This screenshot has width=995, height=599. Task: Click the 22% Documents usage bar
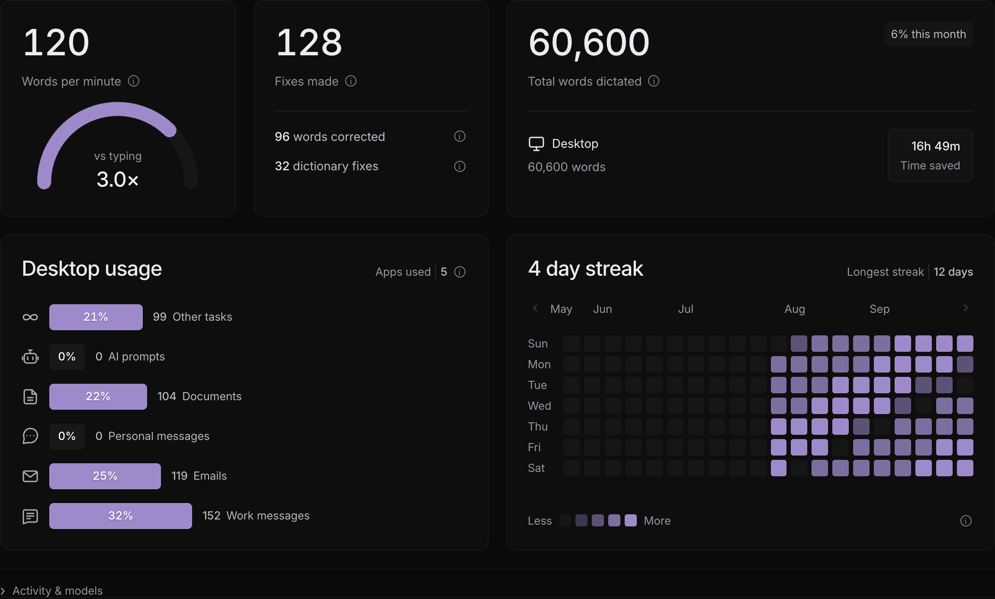click(x=98, y=397)
